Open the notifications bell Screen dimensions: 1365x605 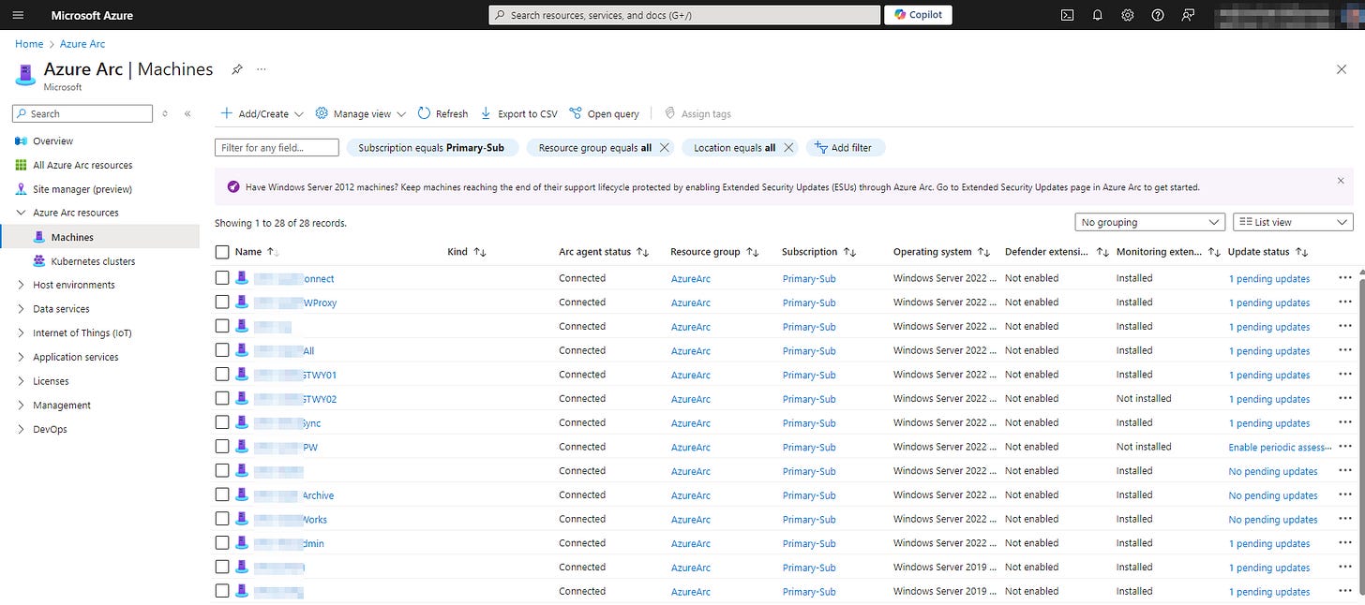tap(1098, 15)
